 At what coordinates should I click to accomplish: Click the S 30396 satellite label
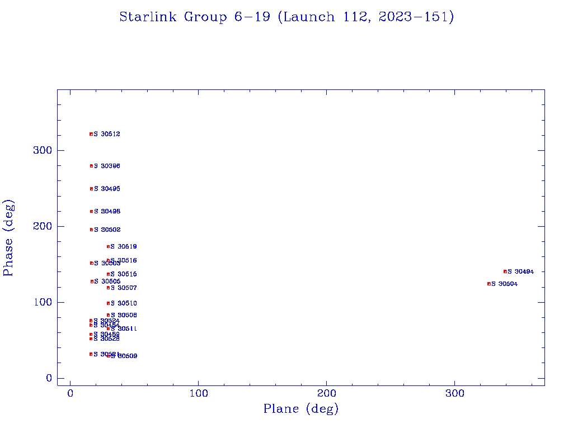(x=107, y=166)
